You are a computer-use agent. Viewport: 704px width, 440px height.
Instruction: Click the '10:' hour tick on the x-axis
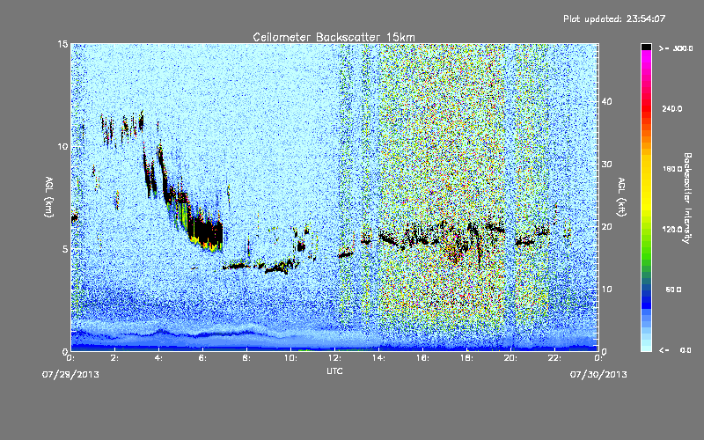[291, 358]
